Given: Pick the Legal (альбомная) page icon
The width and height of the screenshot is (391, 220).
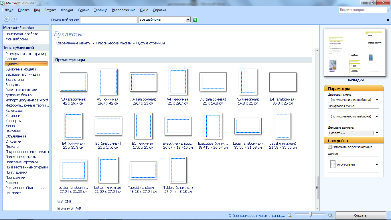Looking at the screenshot, I should [x=248, y=126].
